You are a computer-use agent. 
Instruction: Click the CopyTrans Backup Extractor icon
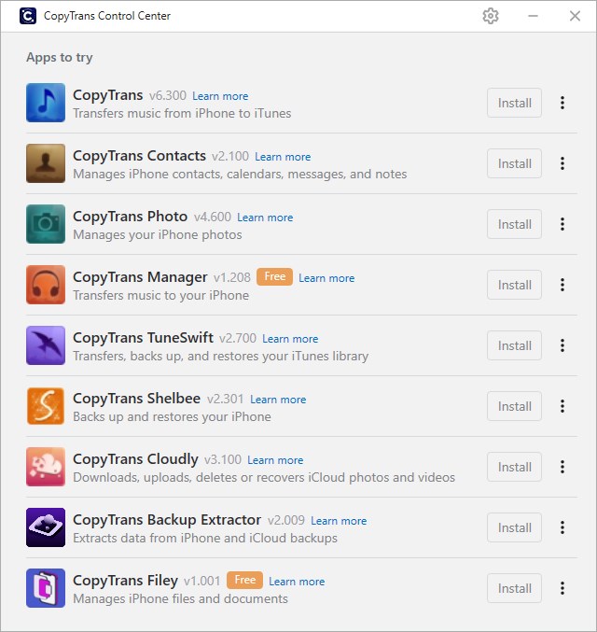(46, 527)
